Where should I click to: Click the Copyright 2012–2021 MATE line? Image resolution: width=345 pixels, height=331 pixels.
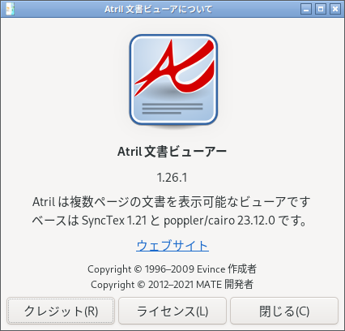172,285
